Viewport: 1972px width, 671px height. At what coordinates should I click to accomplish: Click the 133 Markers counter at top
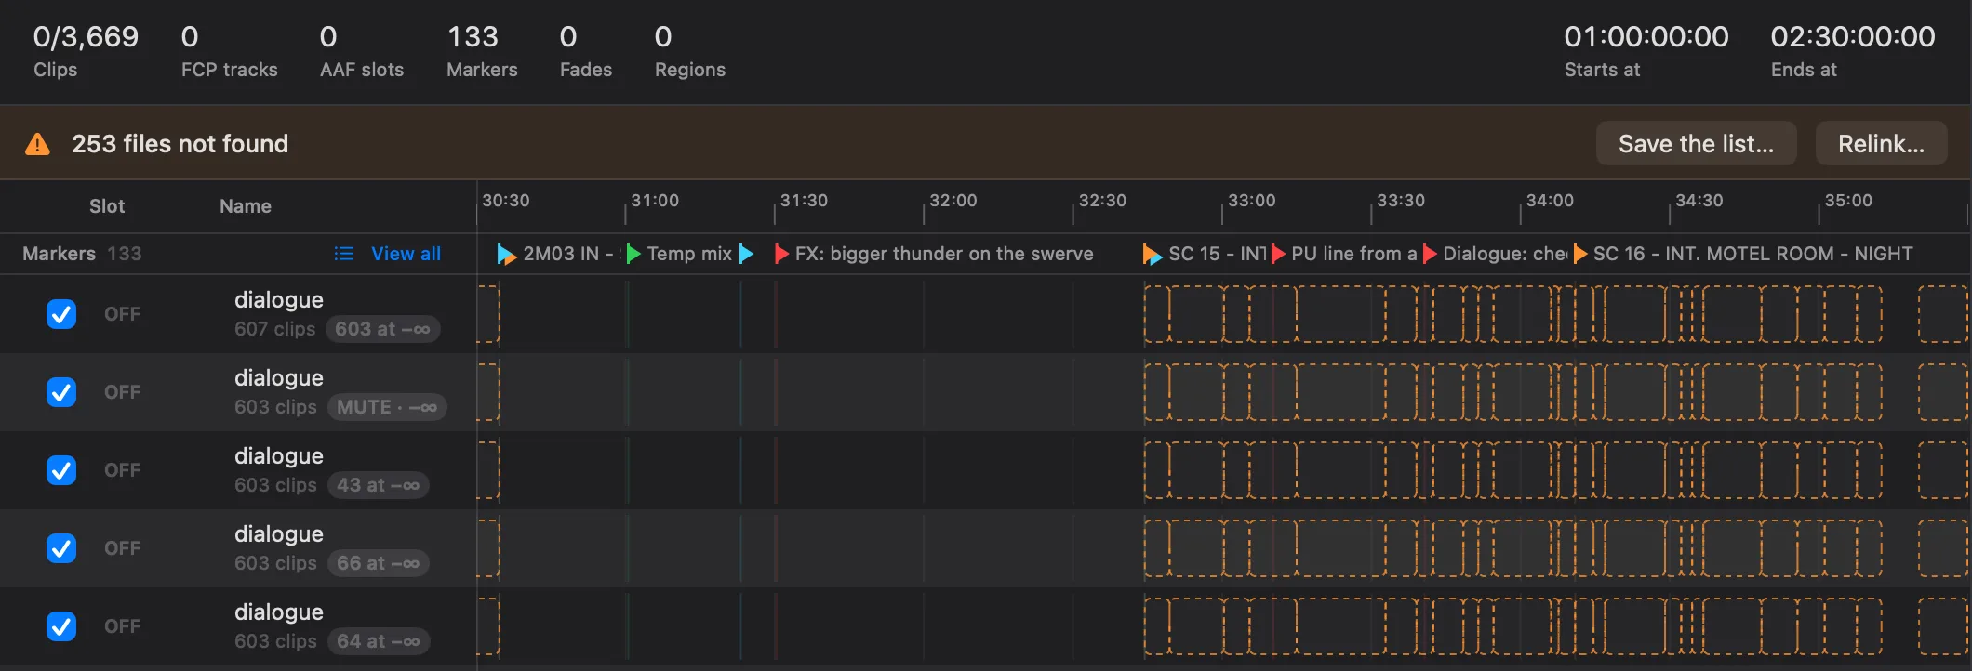point(482,51)
